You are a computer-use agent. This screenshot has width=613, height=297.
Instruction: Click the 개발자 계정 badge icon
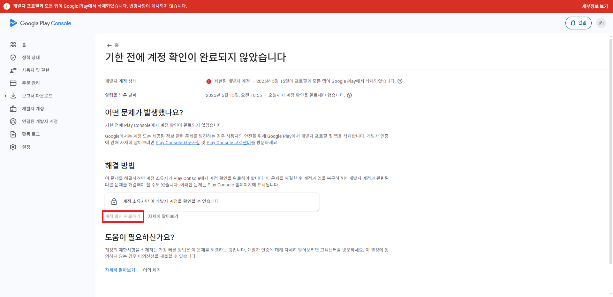tap(13, 109)
